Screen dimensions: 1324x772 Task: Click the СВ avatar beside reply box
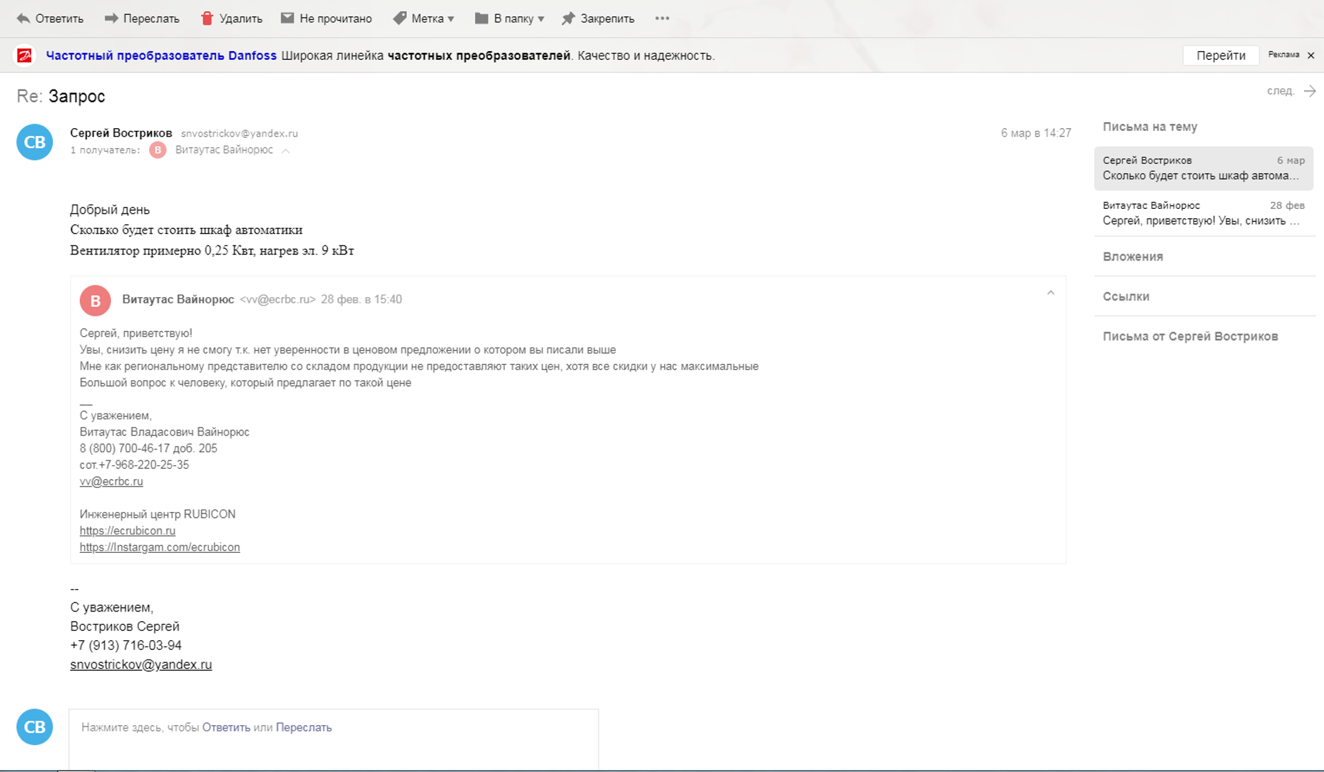34,727
